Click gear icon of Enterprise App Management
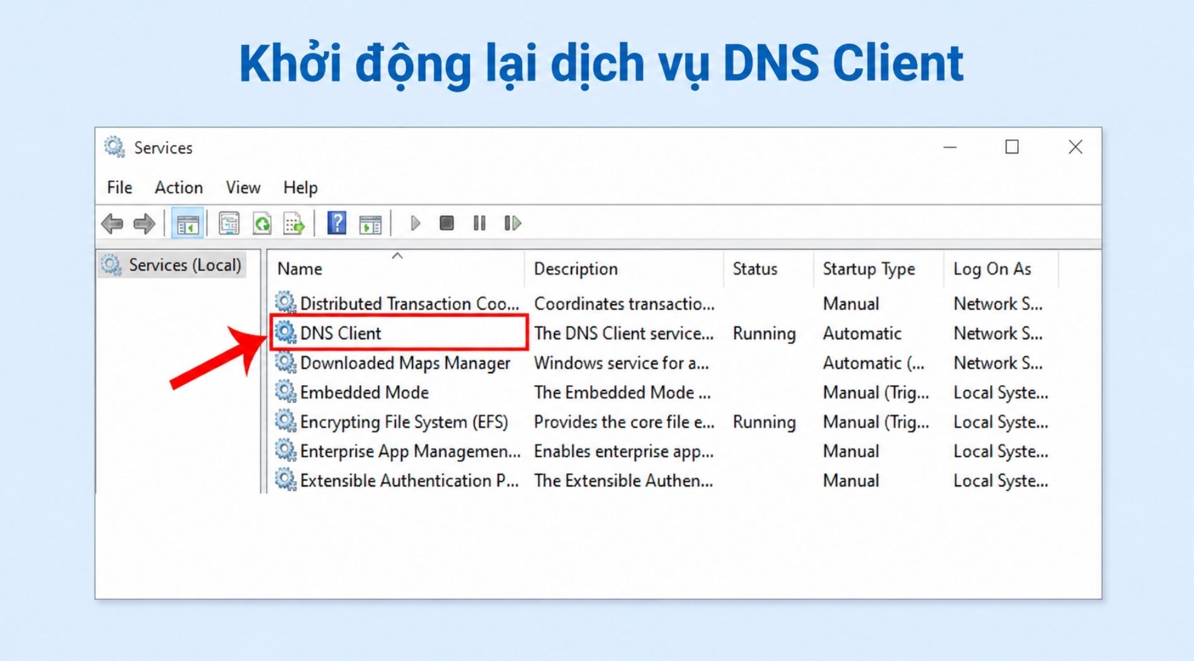This screenshot has height=661, width=1194. [x=285, y=450]
